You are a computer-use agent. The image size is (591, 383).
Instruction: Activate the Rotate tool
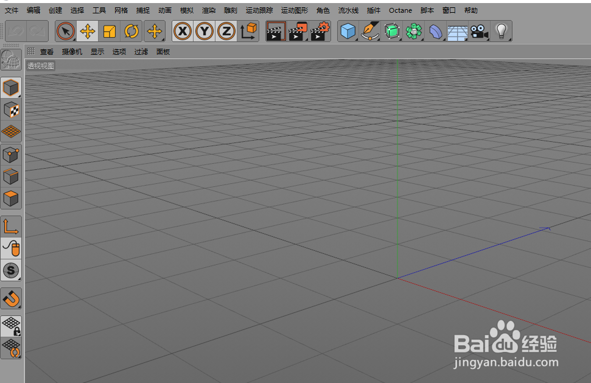tap(131, 31)
